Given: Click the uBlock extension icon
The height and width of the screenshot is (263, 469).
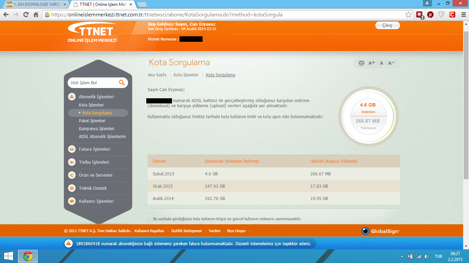Looking at the screenshot, I should pyautogui.click(x=430, y=15).
